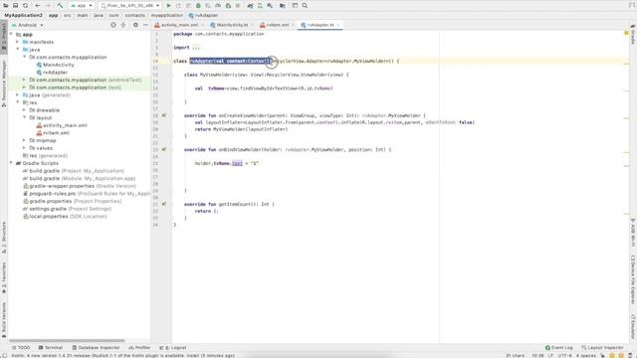Open the Terminal tool window
This screenshot has height=358, width=637.
point(51,348)
